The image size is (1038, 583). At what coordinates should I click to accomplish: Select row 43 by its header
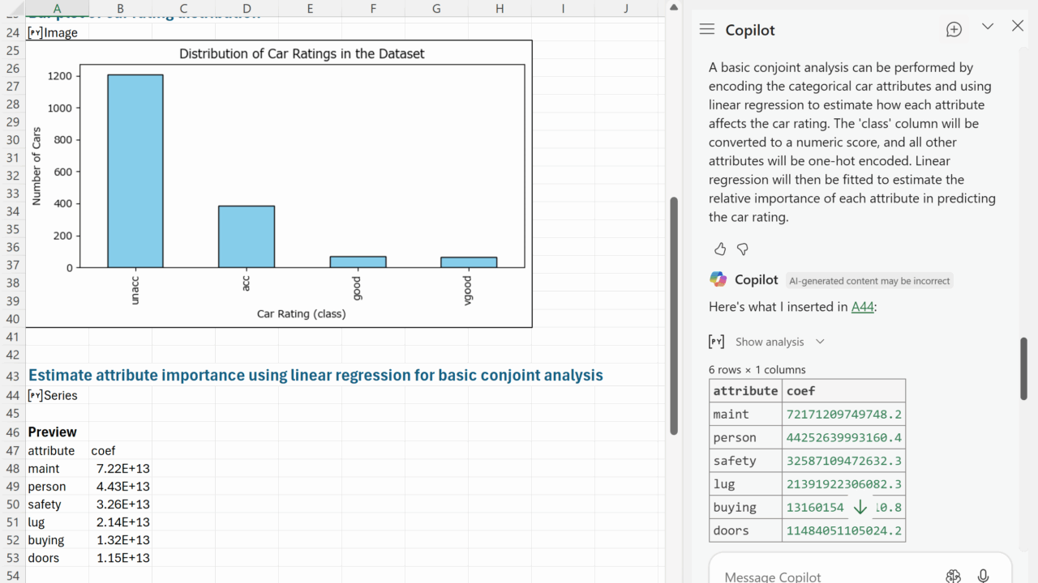click(12, 377)
